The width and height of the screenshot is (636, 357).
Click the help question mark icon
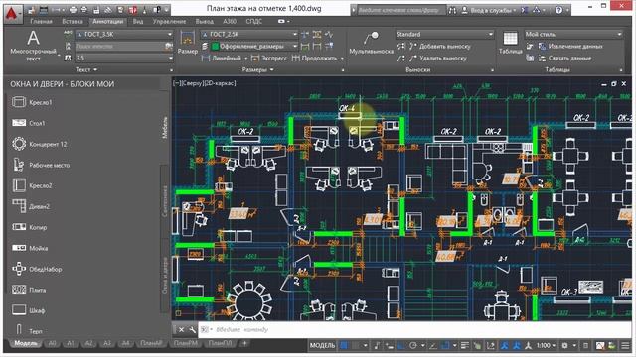pos(558,10)
